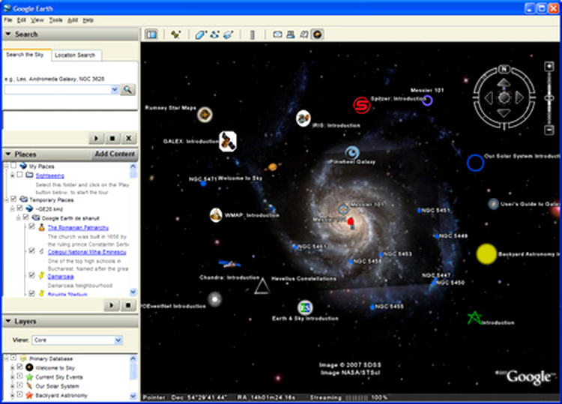Select the Add Polygon toolbar icon
Viewport: 562px width, 404px height.
[200, 34]
